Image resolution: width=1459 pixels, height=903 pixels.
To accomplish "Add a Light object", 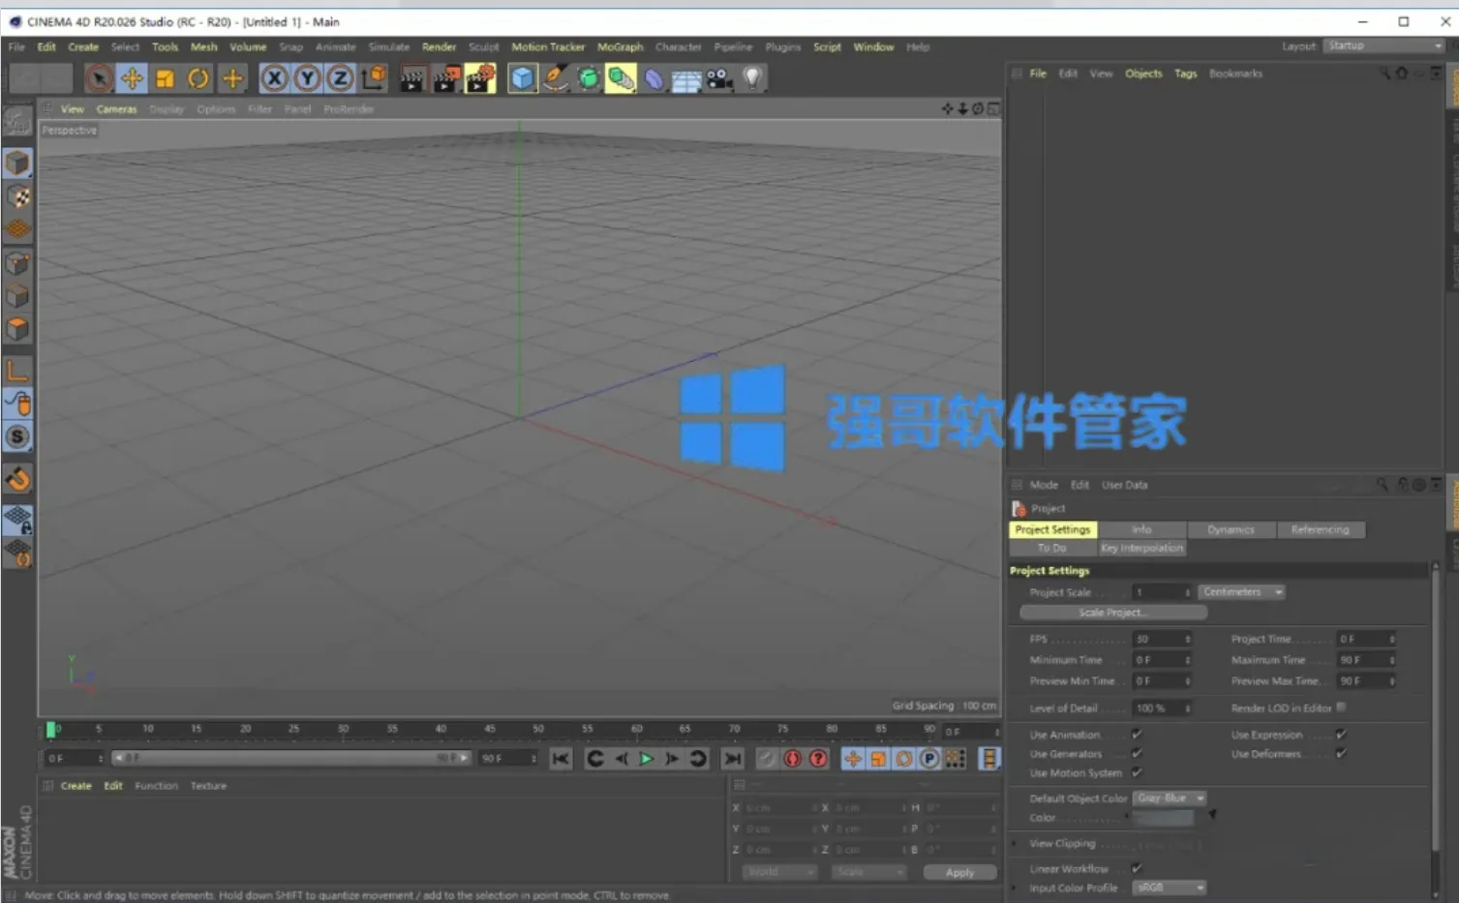I will 752,78.
